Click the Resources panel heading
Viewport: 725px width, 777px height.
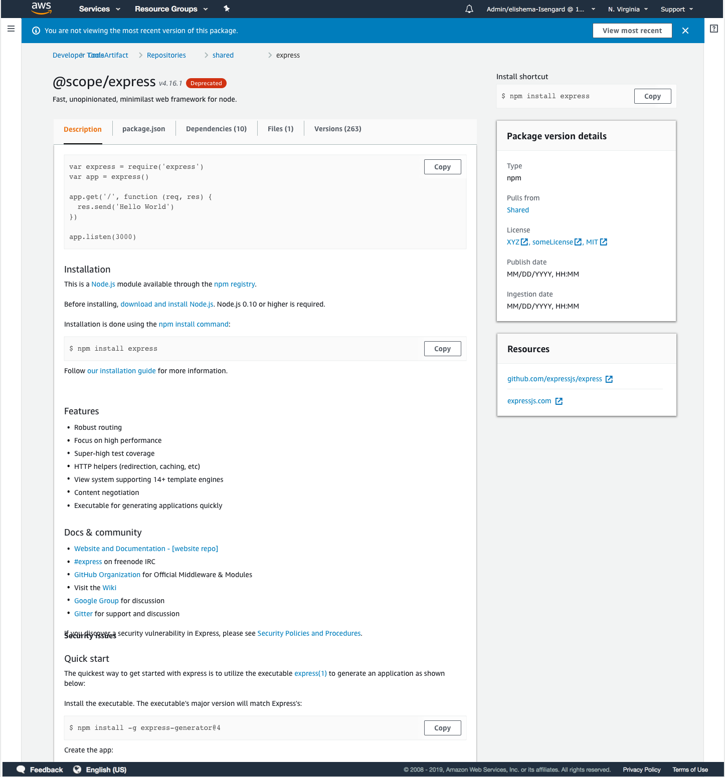click(528, 349)
